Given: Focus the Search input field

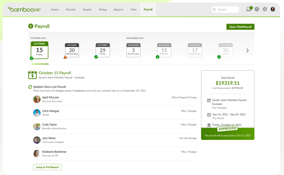Looking at the screenshot, I should pyautogui.click(x=225, y=9).
